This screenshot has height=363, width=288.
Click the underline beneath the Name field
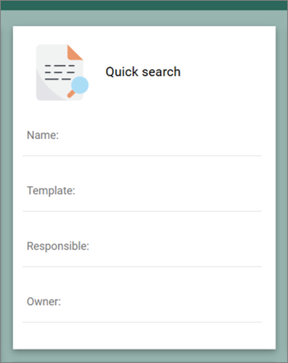[x=142, y=156]
